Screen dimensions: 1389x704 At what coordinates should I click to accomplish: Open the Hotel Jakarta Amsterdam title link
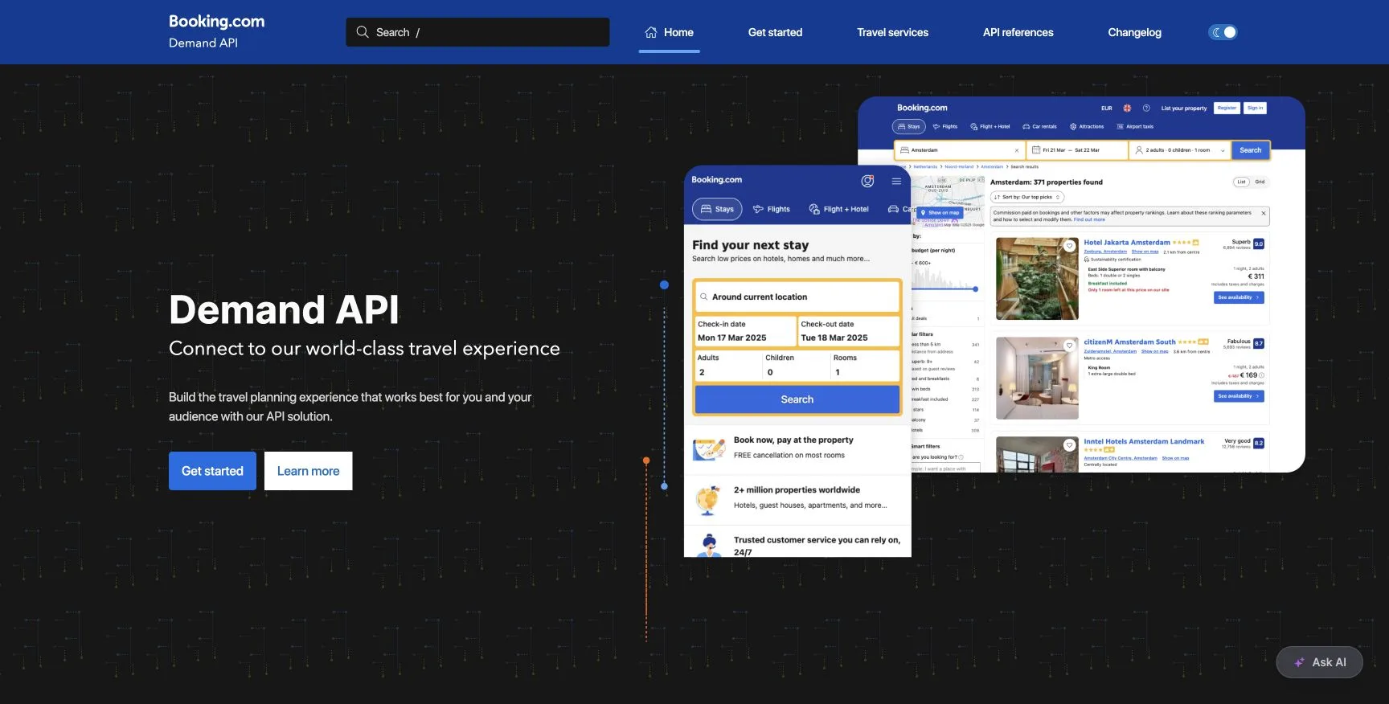tap(1126, 242)
